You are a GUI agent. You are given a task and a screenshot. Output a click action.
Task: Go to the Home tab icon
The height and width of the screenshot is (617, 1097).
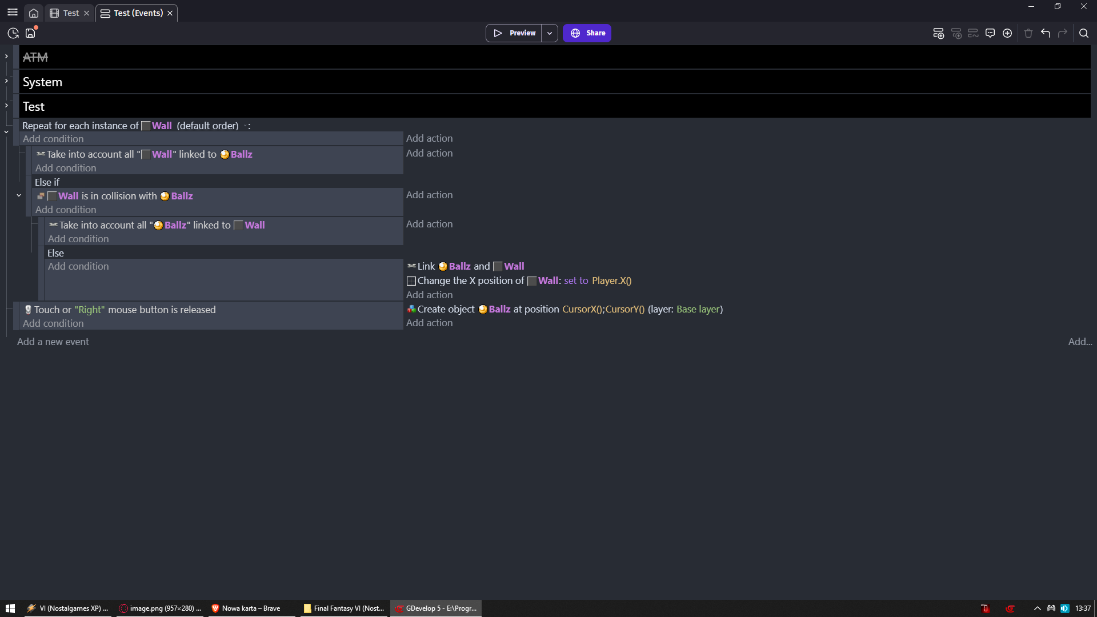point(34,13)
